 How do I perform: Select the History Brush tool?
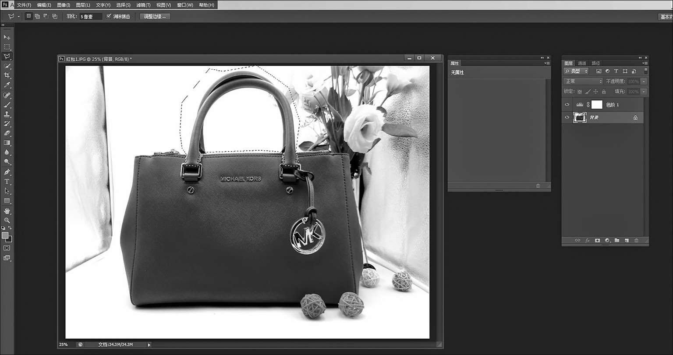tap(7, 124)
